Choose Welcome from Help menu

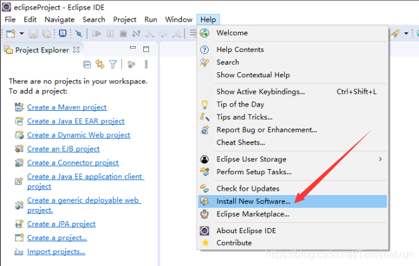point(293,33)
